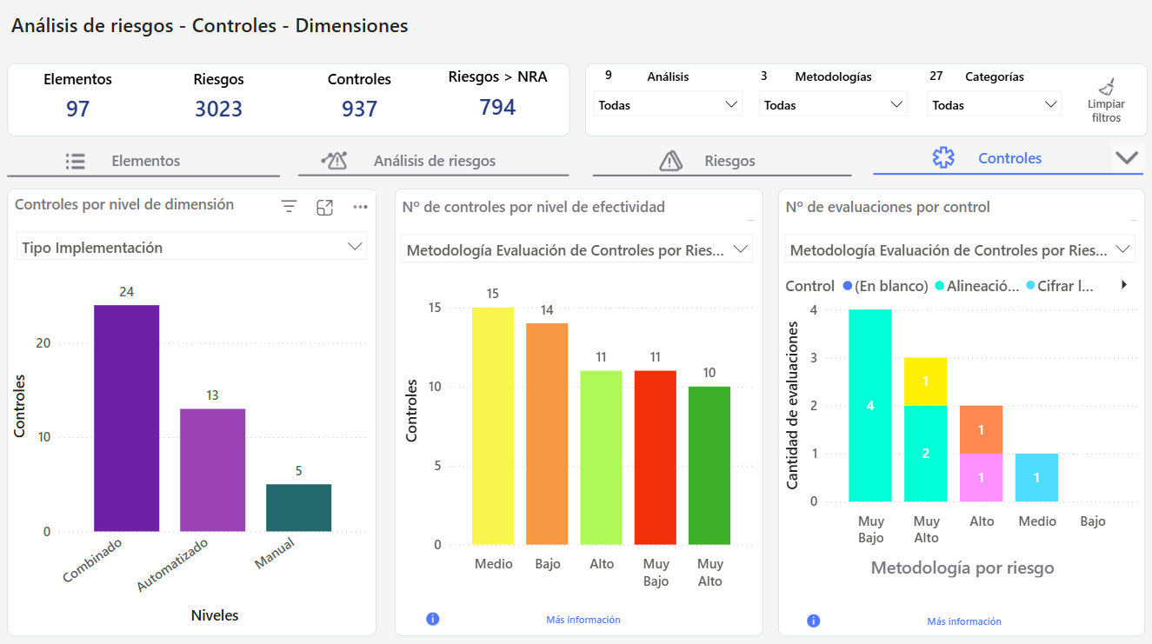Open the Análisis dropdown filter
Viewport: 1152px width, 644px height.
pyautogui.click(x=668, y=105)
